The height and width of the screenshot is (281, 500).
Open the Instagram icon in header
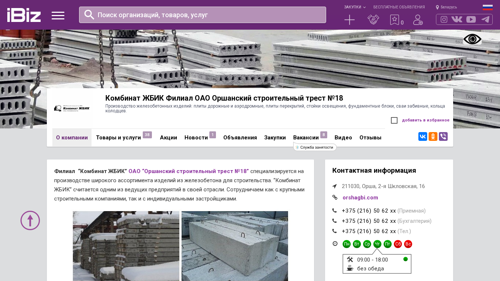(444, 19)
